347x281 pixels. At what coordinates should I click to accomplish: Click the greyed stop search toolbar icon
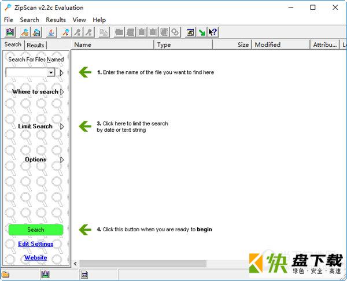(77, 32)
